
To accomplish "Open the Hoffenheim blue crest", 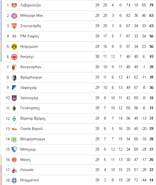I will (14, 88).
